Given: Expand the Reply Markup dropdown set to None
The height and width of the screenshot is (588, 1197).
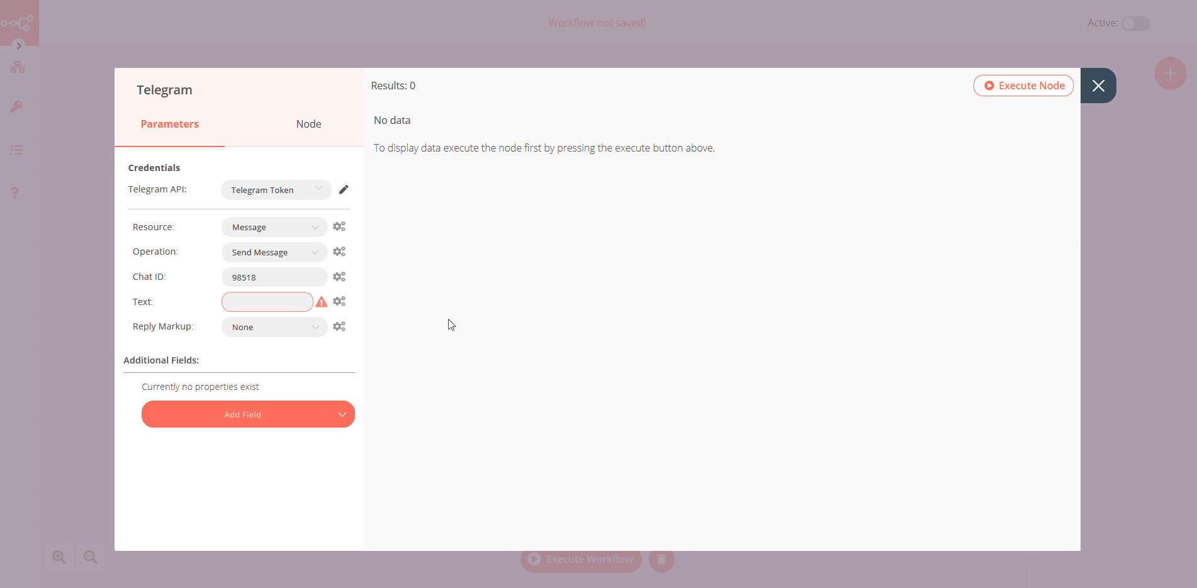Looking at the screenshot, I should (x=274, y=327).
